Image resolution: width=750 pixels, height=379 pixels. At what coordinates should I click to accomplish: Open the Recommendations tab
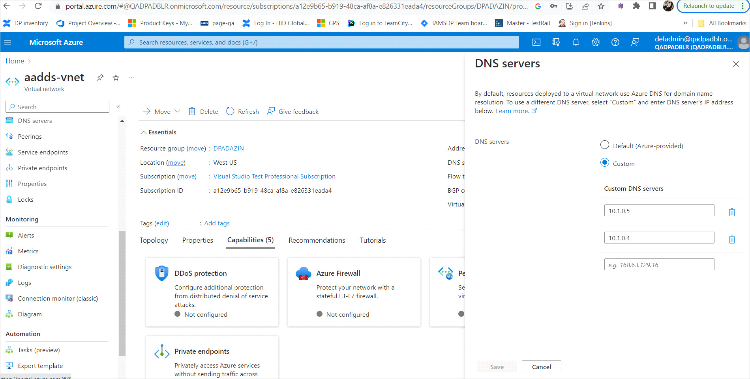[317, 240]
